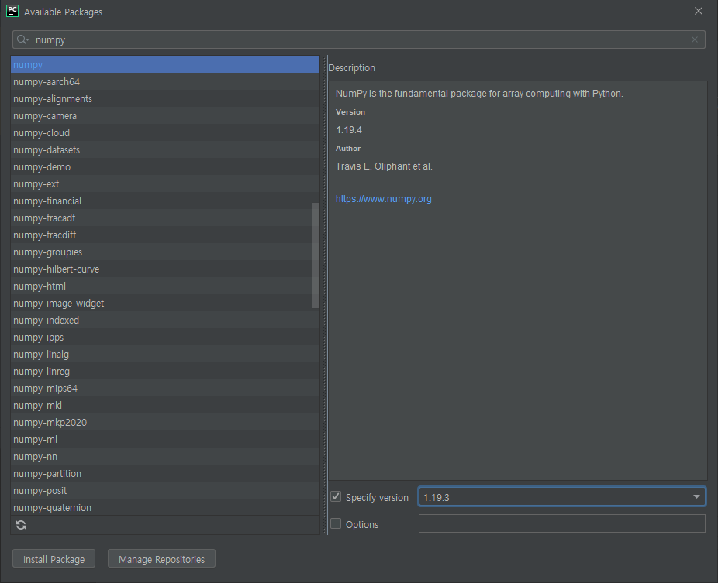The height and width of the screenshot is (583, 718).
Task: Open the https://www.numpy.org link
Action: pos(383,198)
